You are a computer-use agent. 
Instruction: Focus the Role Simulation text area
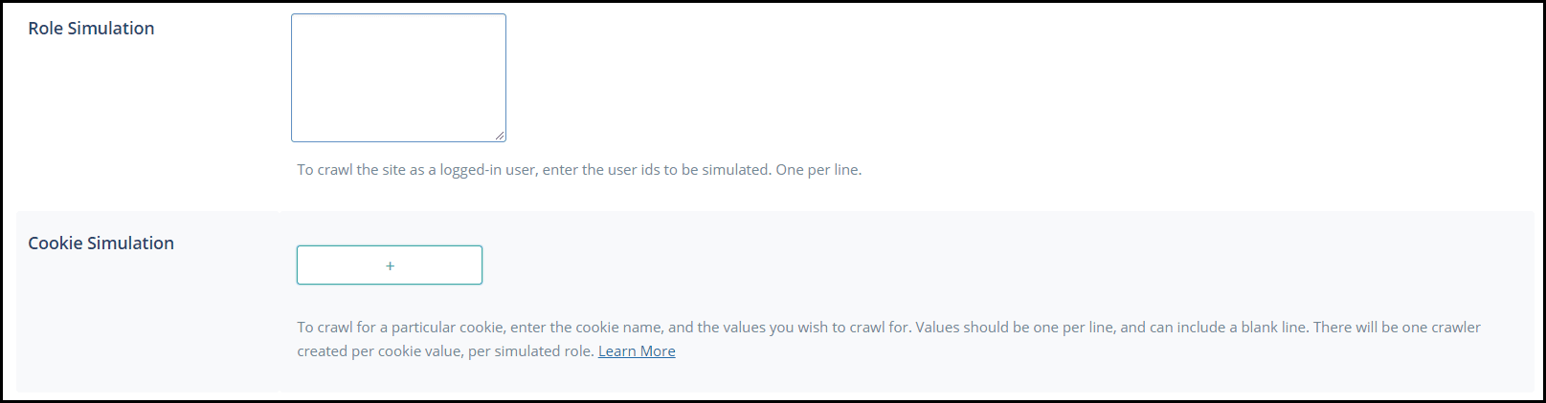(x=398, y=77)
